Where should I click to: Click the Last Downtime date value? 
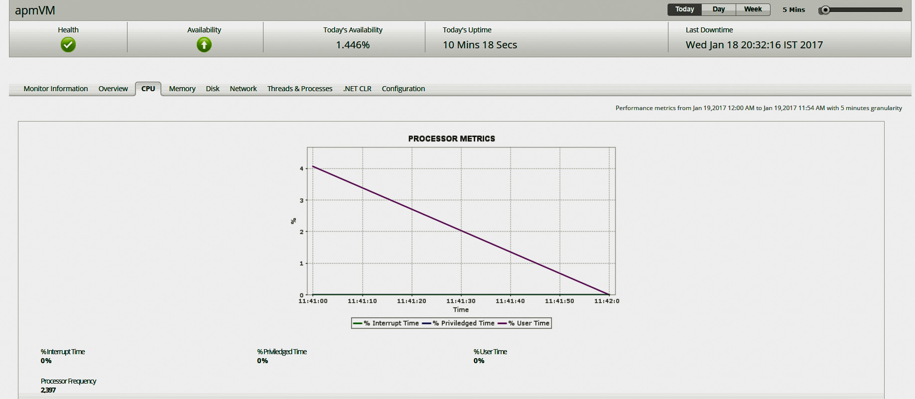click(754, 45)
